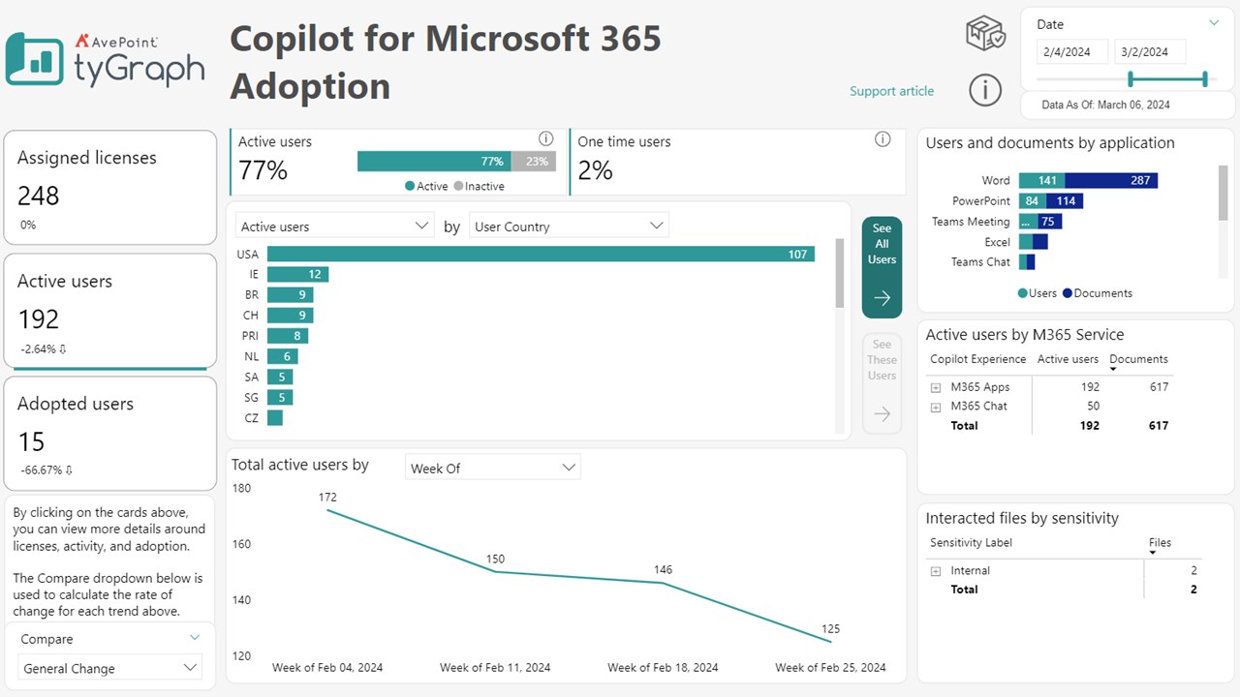This screenshot has height=697, width=1240.
Task: Click the 77% active bar segment
Action: click(434, 162)
